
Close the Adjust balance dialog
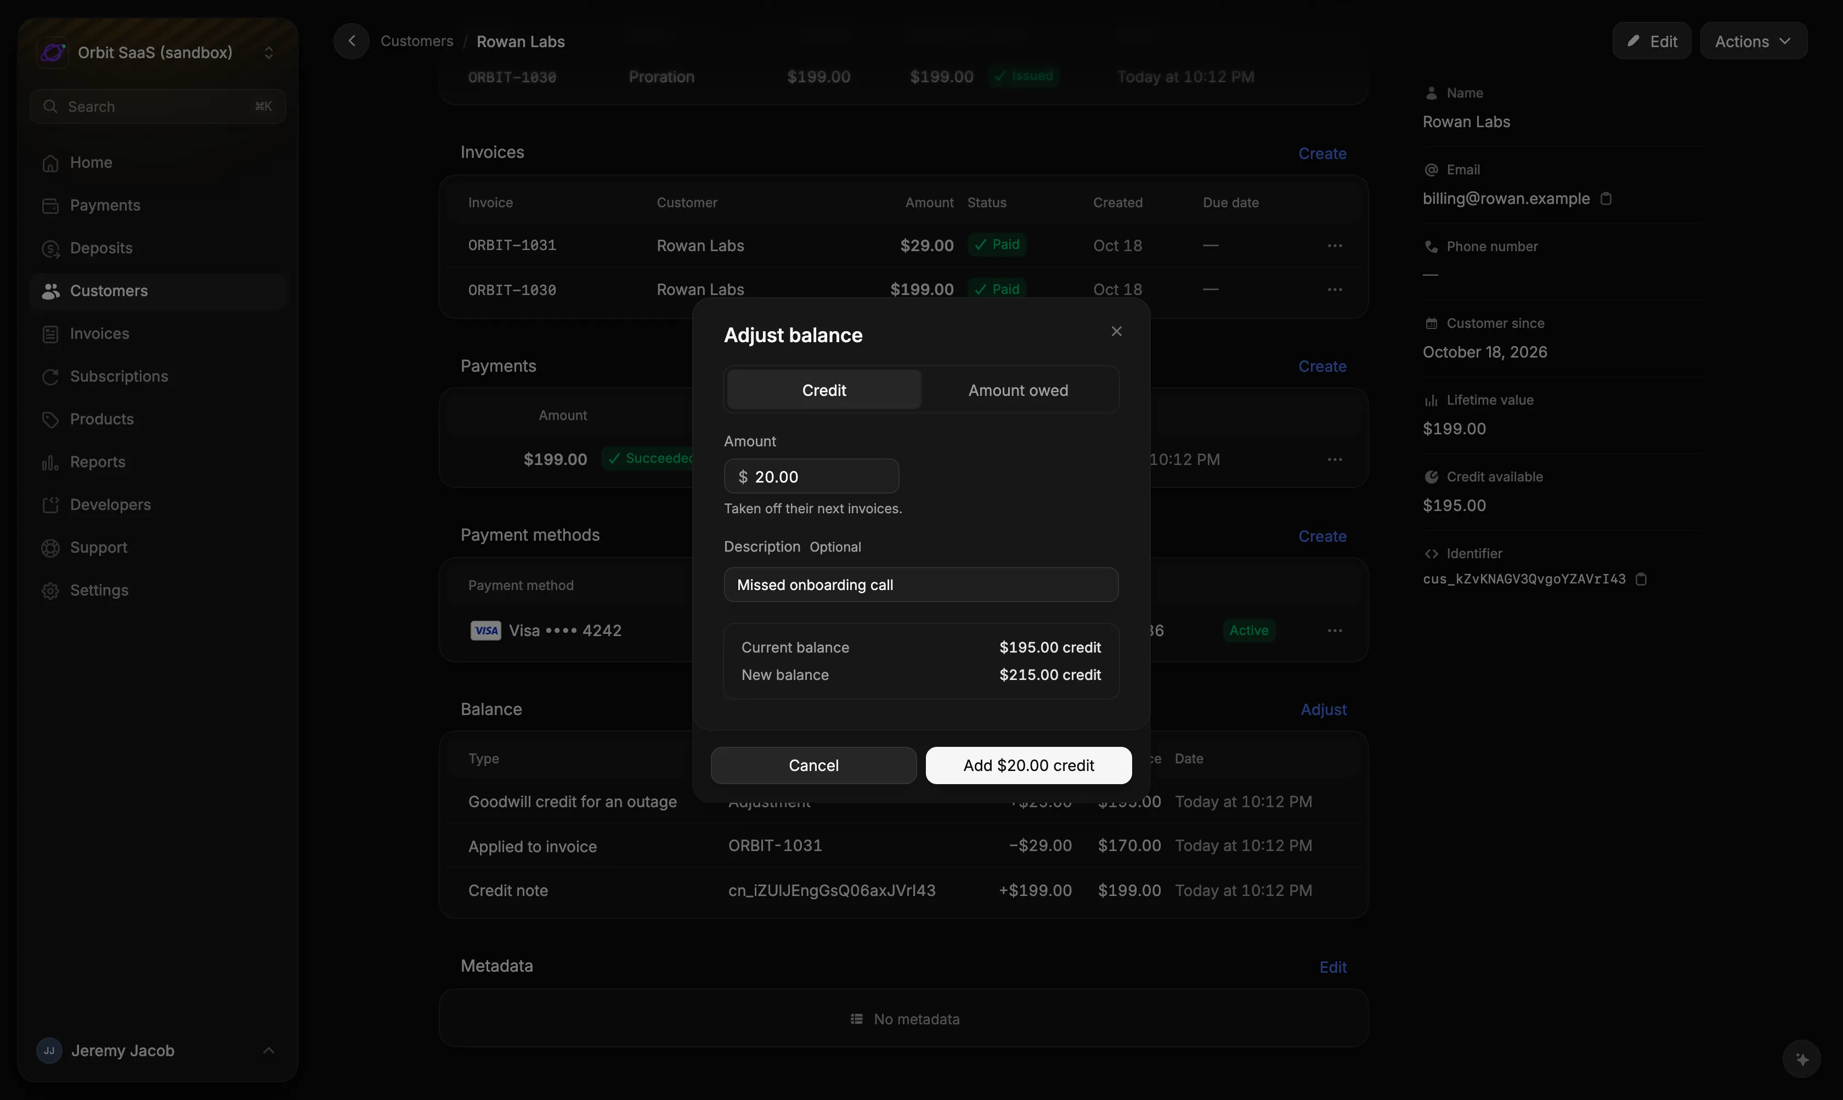point(1116,331)
